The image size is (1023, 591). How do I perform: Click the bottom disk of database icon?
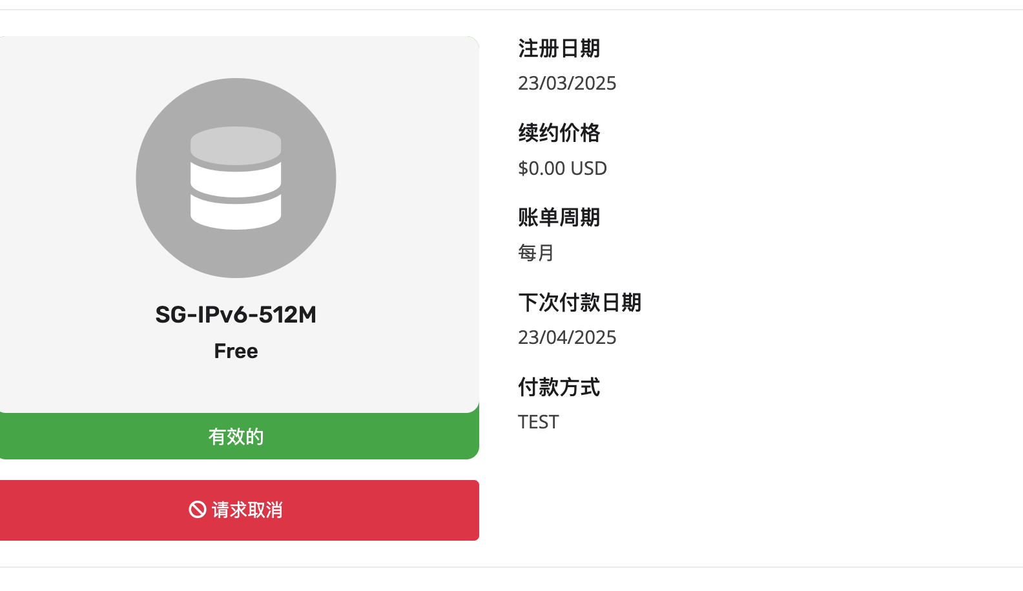(x=236, y=213)
